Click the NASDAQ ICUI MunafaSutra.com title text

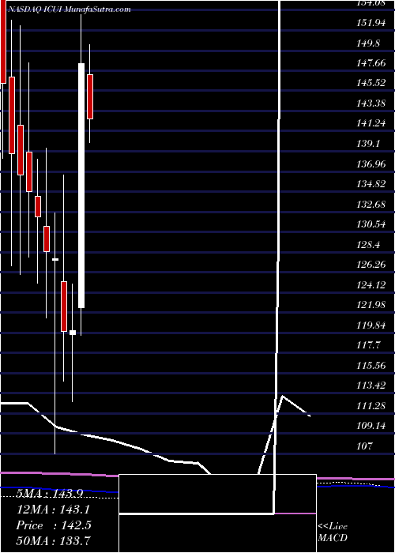pos(69,9)
